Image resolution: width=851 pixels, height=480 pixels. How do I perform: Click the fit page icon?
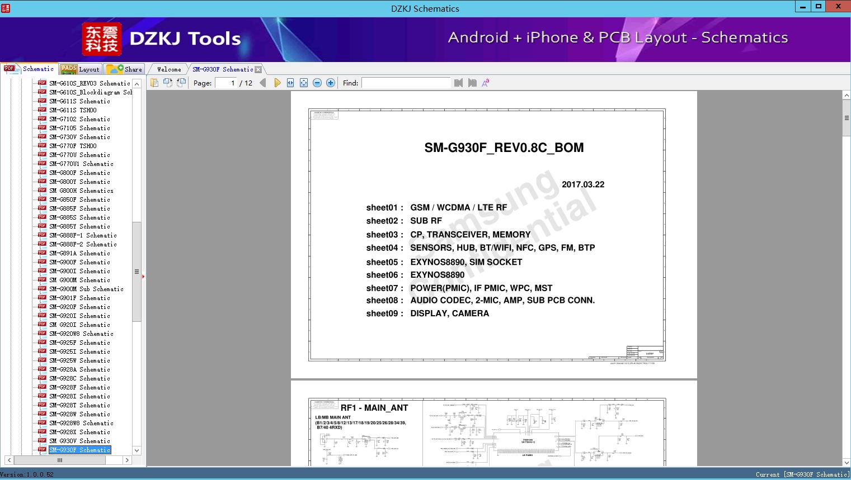pyautogui.click(x=304, y=83)
